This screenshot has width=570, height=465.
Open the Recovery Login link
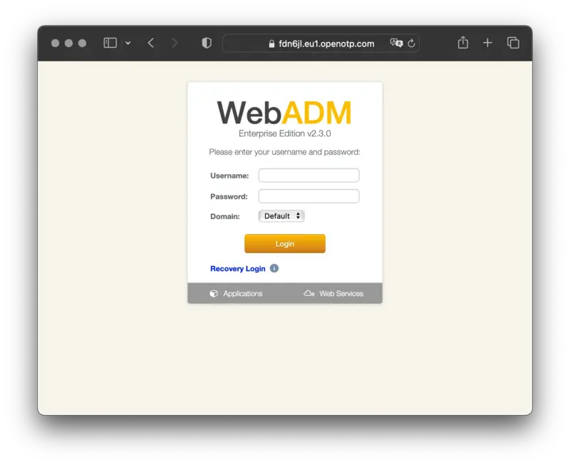238,269
